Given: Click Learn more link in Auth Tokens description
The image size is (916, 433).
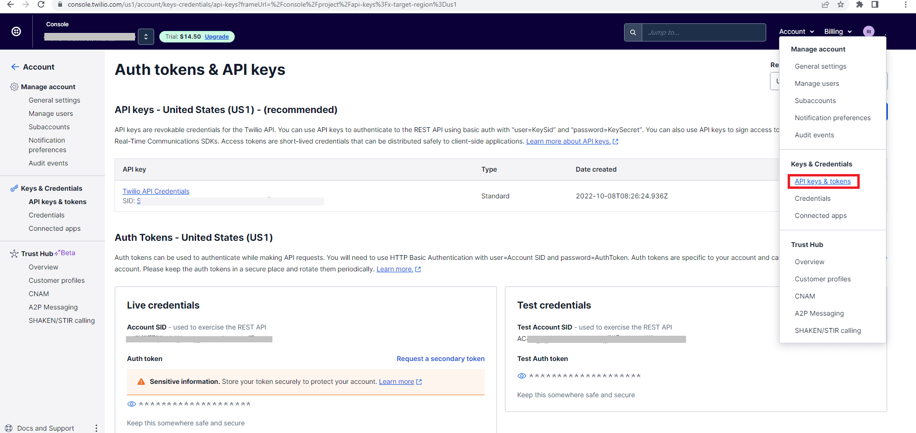Looking at the screenshot, I should [395, 269].
